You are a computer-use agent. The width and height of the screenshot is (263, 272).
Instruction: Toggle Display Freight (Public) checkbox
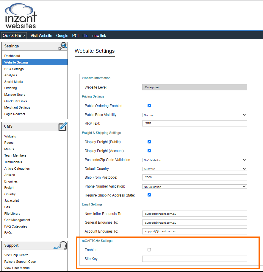coord(149,142)
